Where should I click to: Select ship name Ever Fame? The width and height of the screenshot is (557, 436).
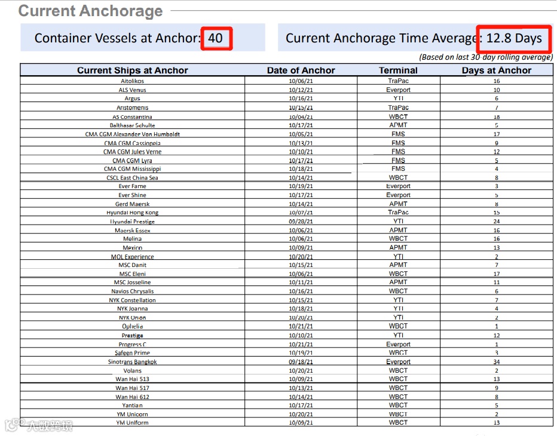[x=132, y=186]
